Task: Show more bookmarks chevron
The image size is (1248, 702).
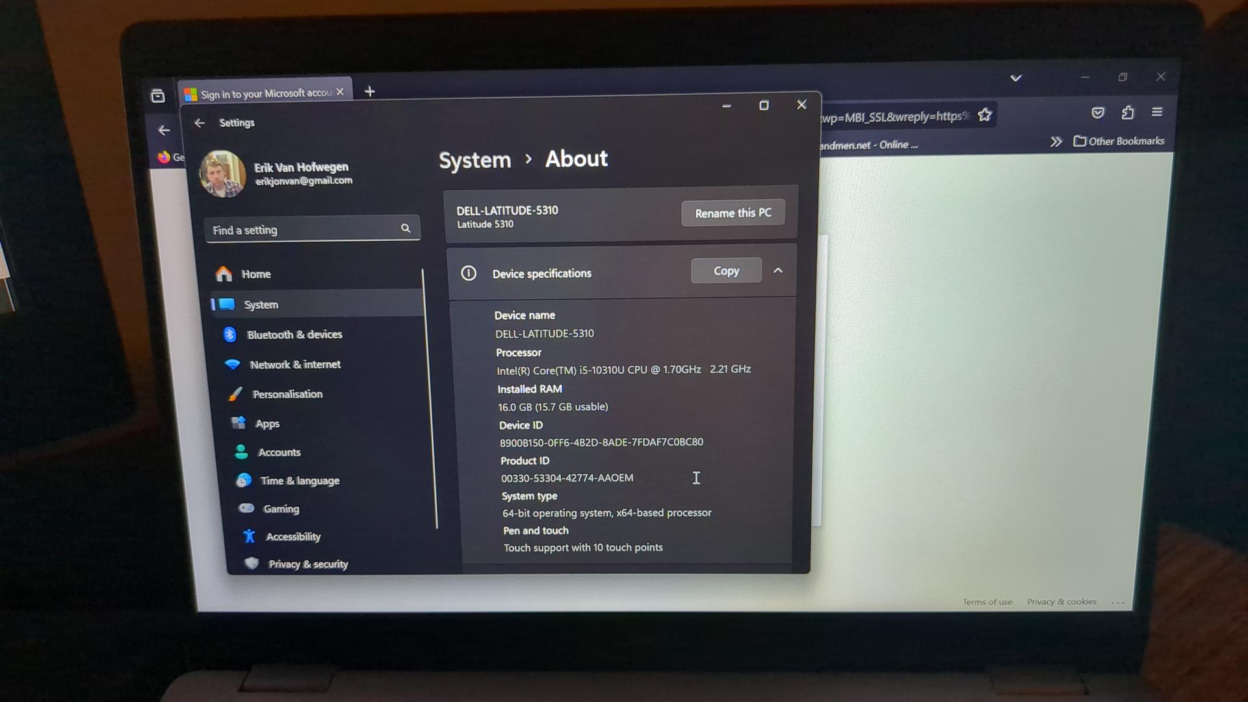Action: (1056, 142)
